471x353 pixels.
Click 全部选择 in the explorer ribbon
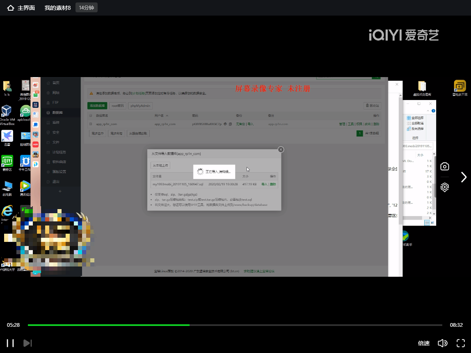pos(415,118)
